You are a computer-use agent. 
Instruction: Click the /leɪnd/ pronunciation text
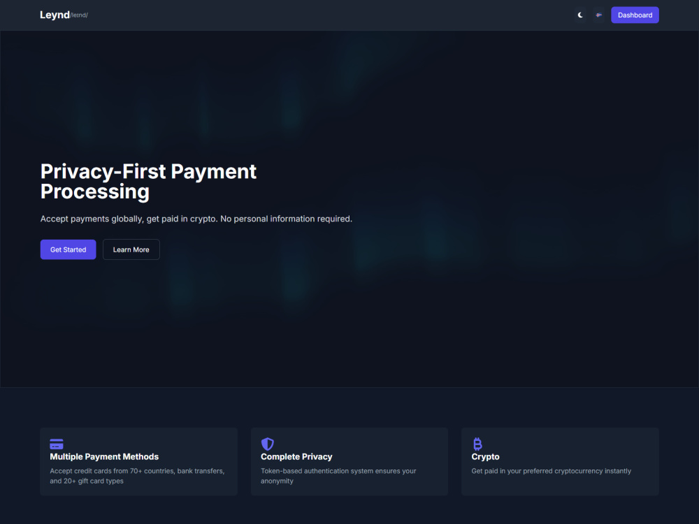[79, 15]
